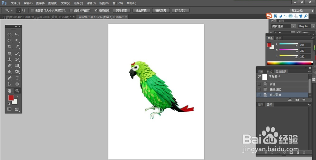316x160 pixels.
Task: Collapse the toolbox to single column
Action: coord(16,27)
